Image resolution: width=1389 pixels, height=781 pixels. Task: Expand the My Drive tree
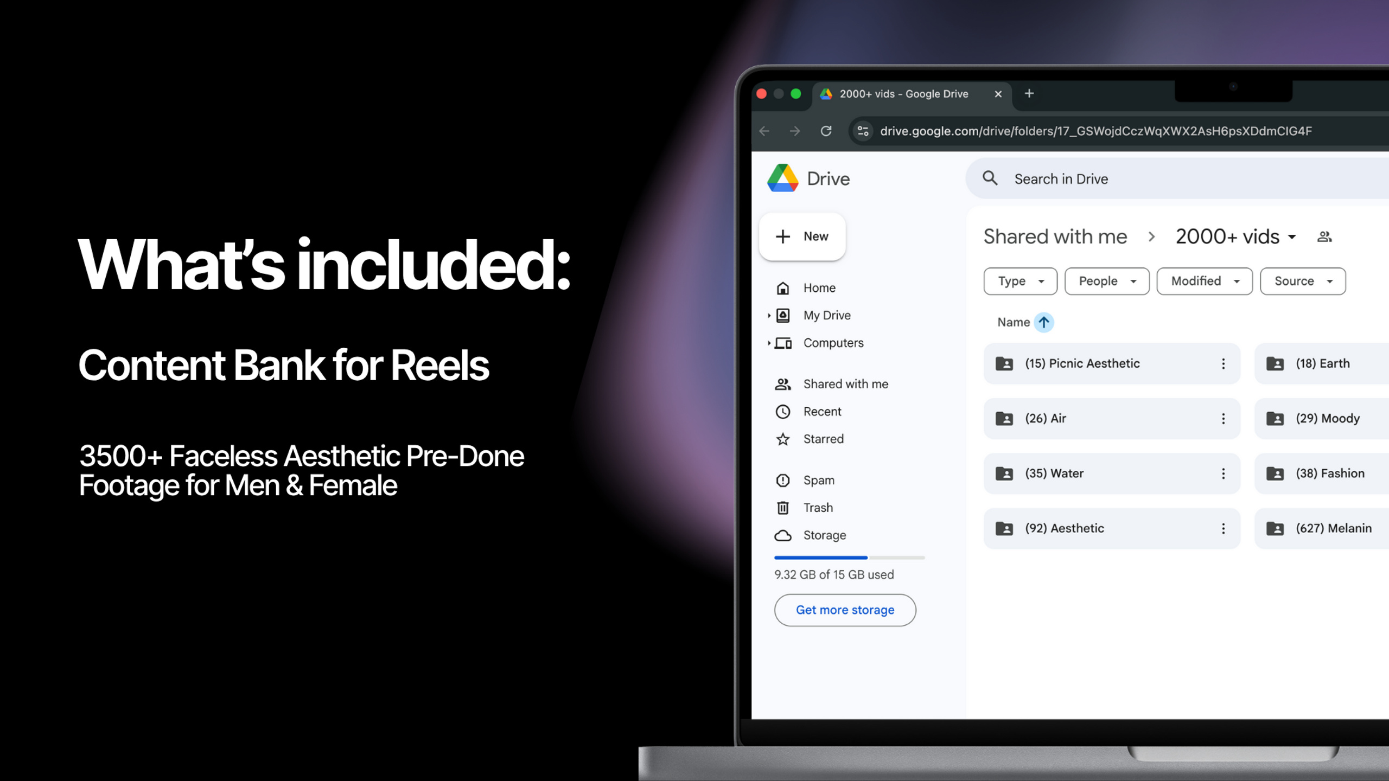tap(769, 315)
